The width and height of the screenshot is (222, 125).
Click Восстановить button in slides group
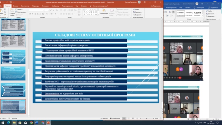[21, 12]
